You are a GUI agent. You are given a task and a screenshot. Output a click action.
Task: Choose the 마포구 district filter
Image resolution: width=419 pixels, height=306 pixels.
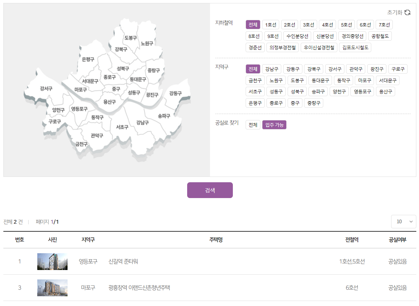tap(364, 80)
